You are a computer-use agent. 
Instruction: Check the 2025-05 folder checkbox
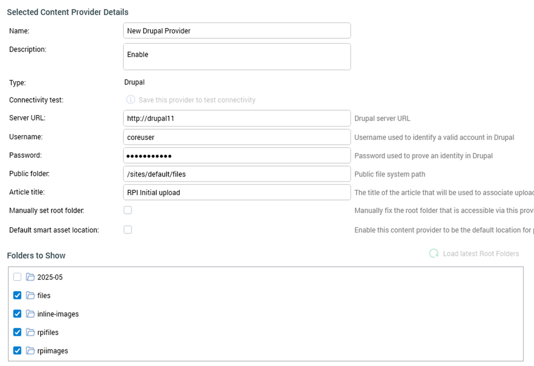[18, 277]
